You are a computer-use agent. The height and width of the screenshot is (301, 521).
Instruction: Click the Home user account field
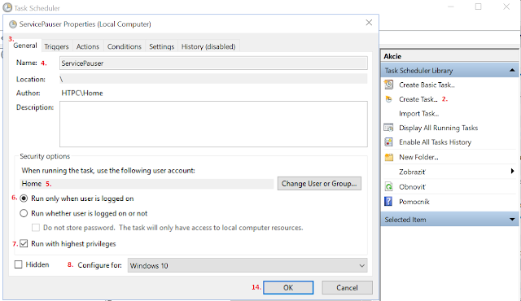[147, 184]
